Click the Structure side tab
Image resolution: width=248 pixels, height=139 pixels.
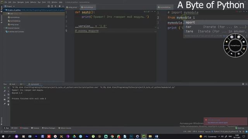click(x=2, y=19)
